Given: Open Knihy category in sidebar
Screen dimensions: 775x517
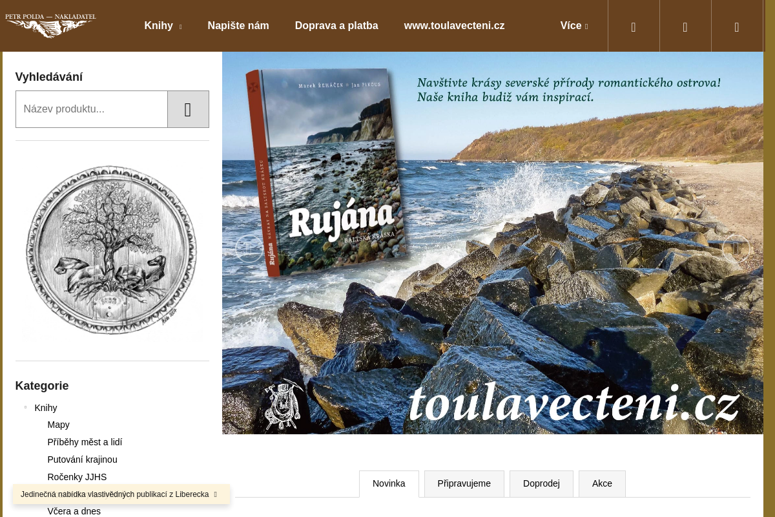Looking at the screenshot, I should [46, 408].
